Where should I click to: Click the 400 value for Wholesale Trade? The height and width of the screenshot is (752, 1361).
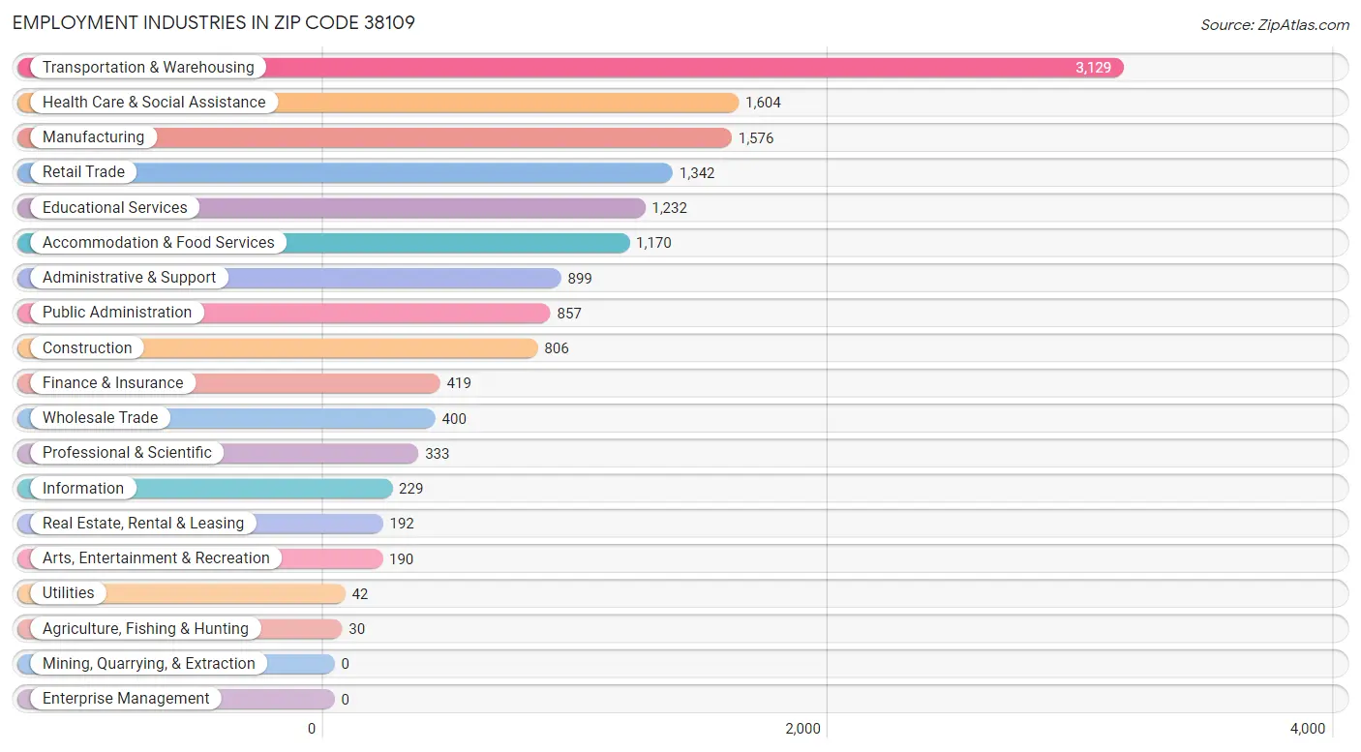(x=454, y=419)
